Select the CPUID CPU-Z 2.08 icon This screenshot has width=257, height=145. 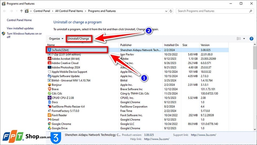point(49,97)
